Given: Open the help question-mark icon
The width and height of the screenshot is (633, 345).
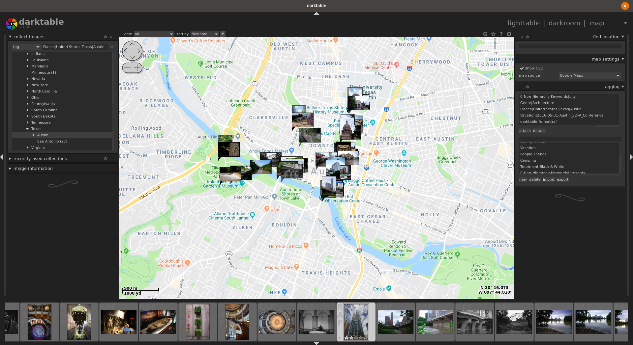Looking at the screenshot, I should tap(501, 34).
